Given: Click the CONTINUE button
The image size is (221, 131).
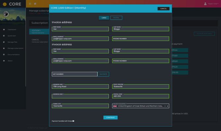Looking at the screenshot, I should click(x=110, y=117).
